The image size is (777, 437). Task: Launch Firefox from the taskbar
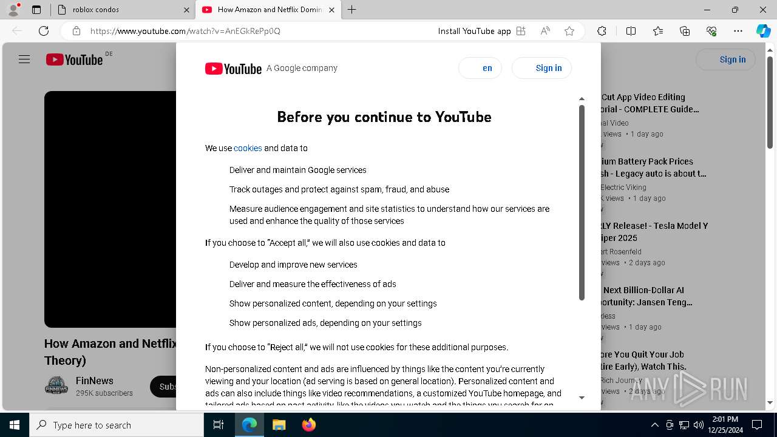(308, 425)
